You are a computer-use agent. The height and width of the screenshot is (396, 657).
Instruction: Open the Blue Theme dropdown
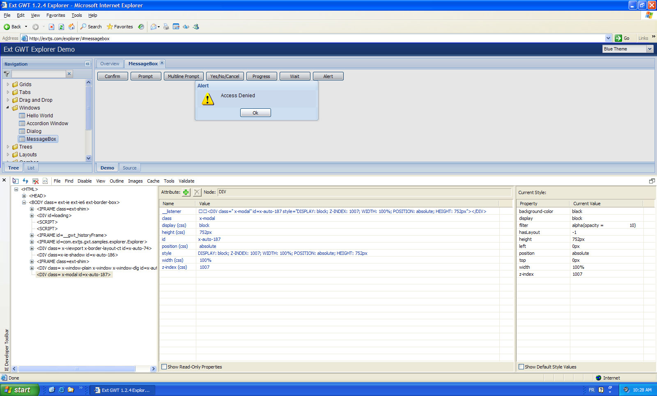point(650,49)
